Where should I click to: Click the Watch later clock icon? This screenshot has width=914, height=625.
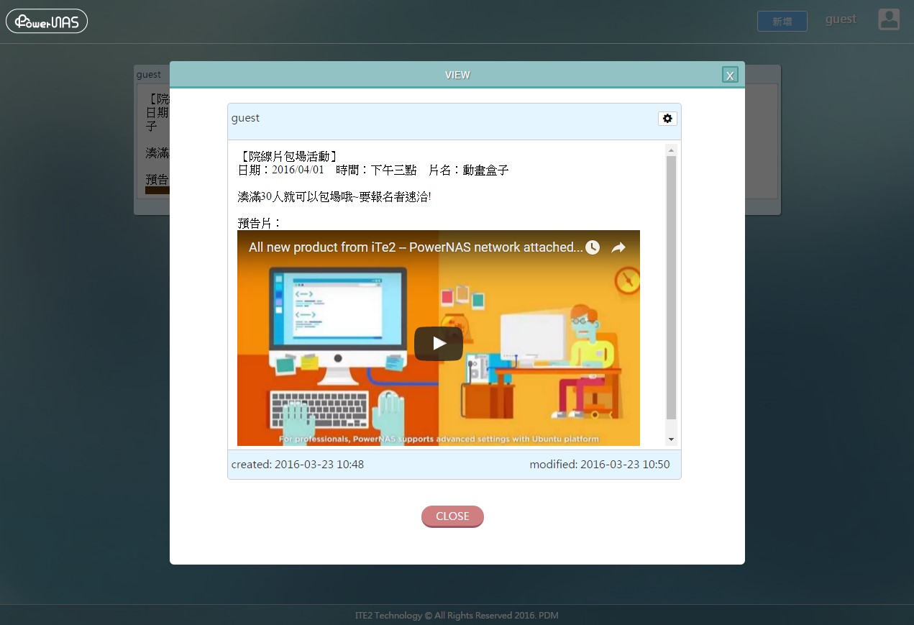coord(593,247)
